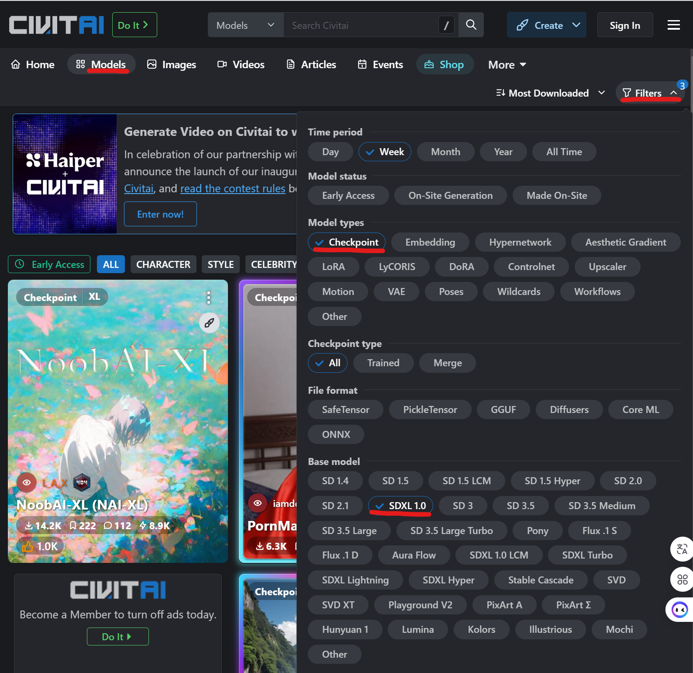Enable the Controlnet model type filter
Screen dimensions: 693x673
point(531,267)
